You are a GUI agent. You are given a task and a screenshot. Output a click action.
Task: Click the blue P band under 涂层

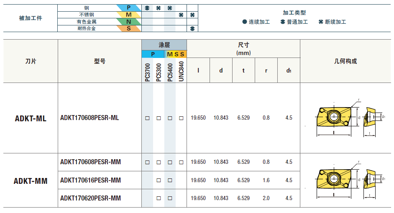[x=153, y=54]
